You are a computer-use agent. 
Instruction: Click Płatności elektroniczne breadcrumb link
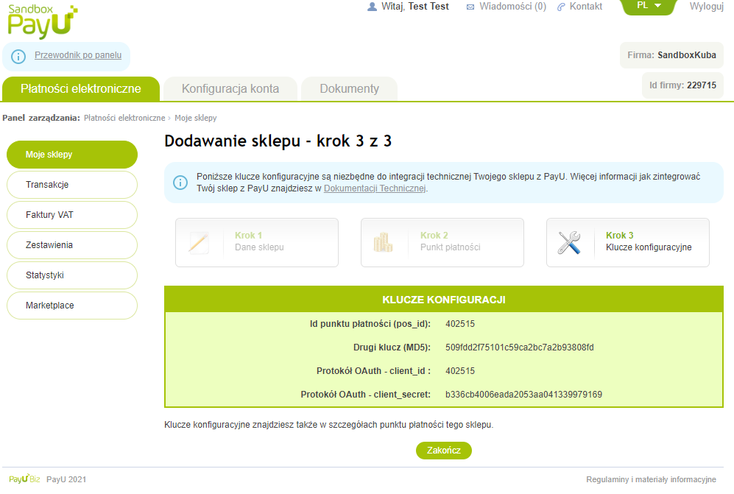pos(124,118)
